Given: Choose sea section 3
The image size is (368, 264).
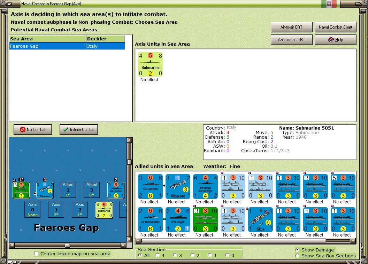Looking at the screenshot, I should click(x=175, y=255).
